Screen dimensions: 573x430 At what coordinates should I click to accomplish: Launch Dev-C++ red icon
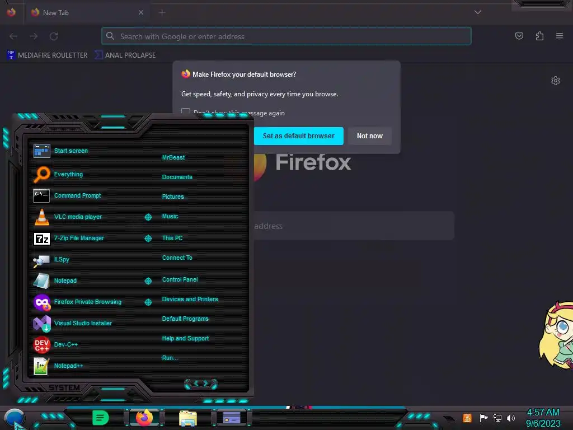point(41,344)
